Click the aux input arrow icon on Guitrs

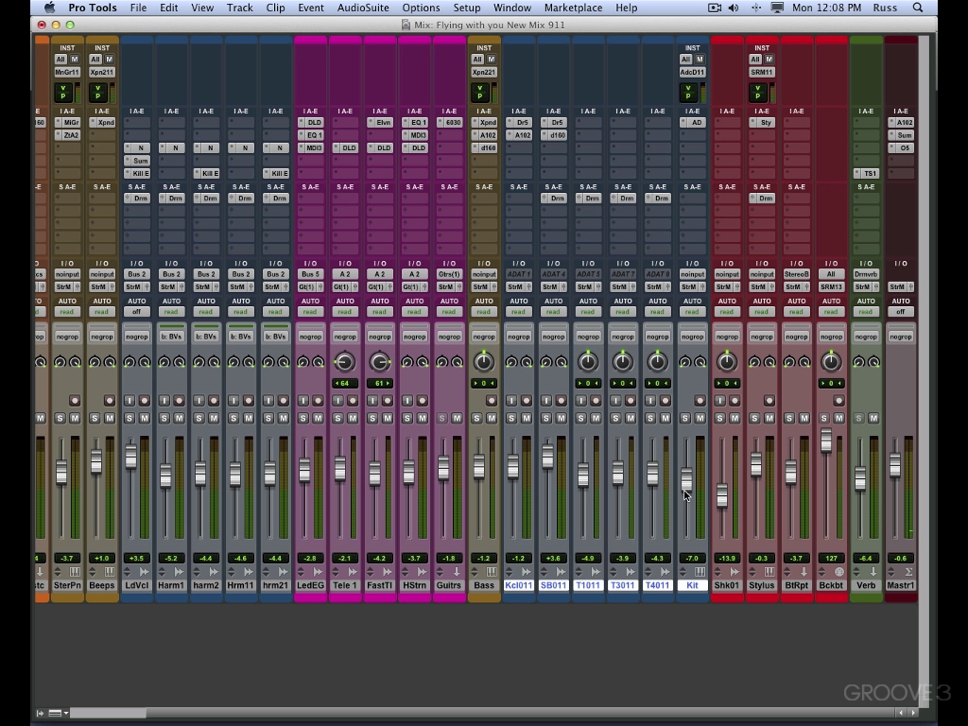(457, 572)
